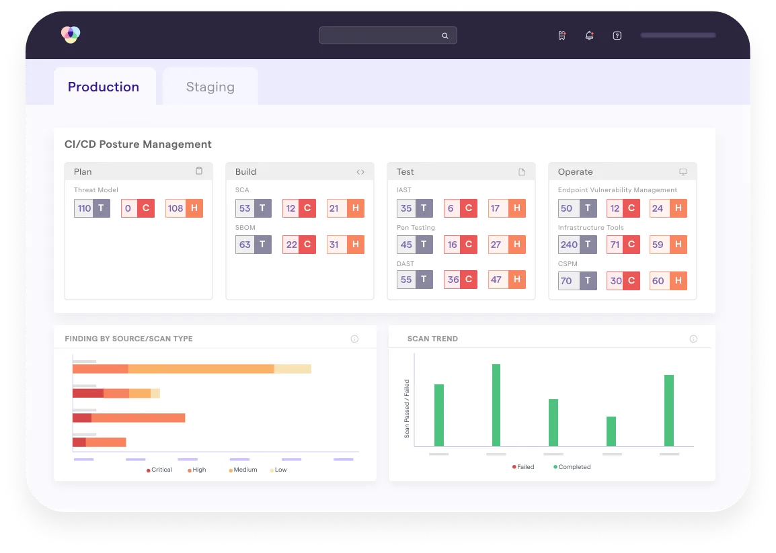Screen dimensions: 776x553
Task: Click the clipboard icon on the Plan card
Action: (x=199, y=171)
